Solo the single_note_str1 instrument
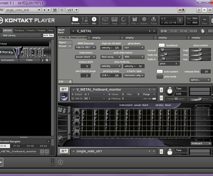This screenshot has height=176, width=213. 161,151
